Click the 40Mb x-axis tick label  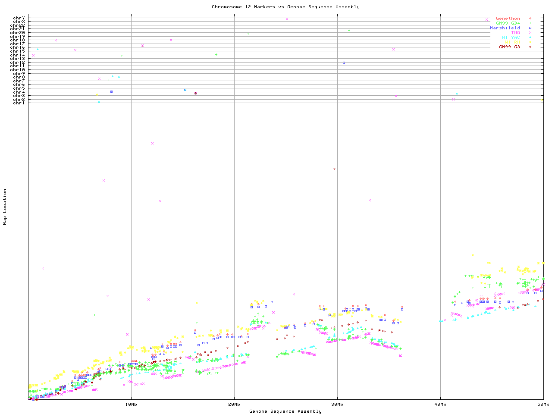[440, 404]
